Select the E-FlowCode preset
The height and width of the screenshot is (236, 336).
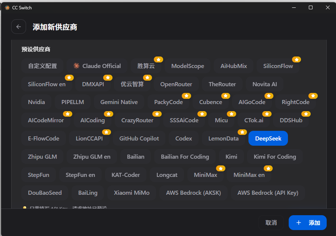44,138
